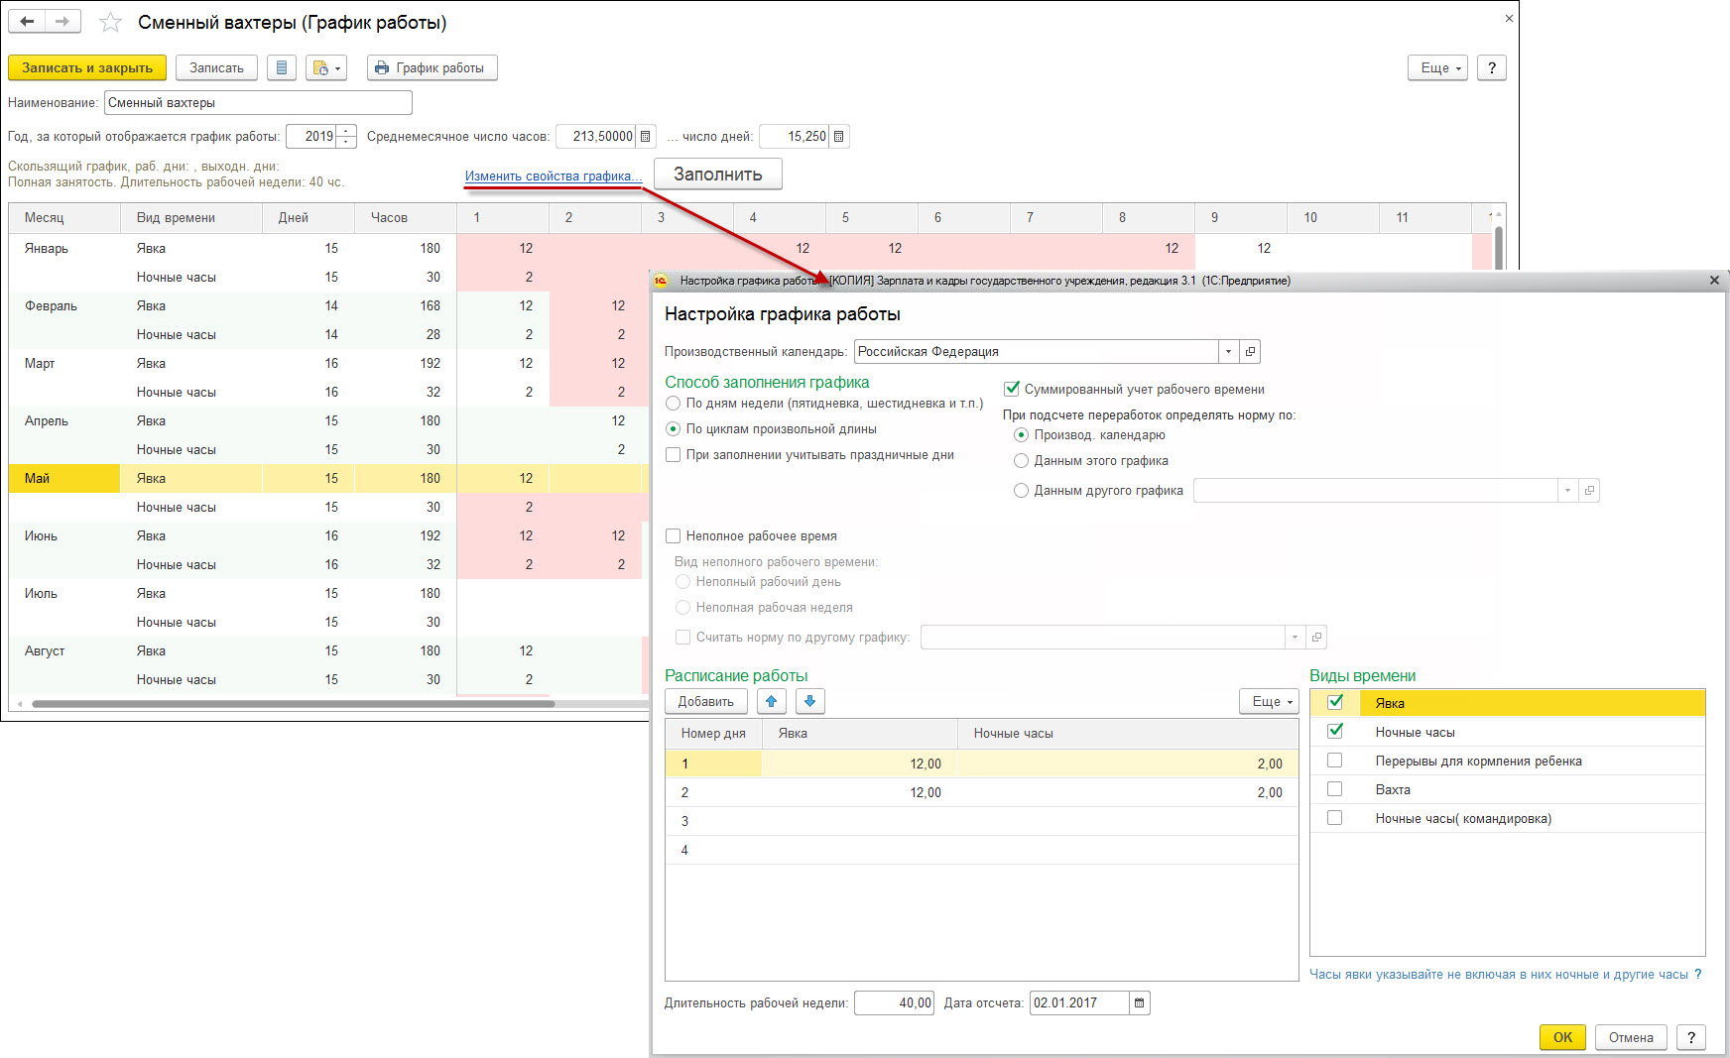Toggle При заполнении учитывать праздничные дни
The height and width of the screenshot is (1058, 1730).
point(674,455)
